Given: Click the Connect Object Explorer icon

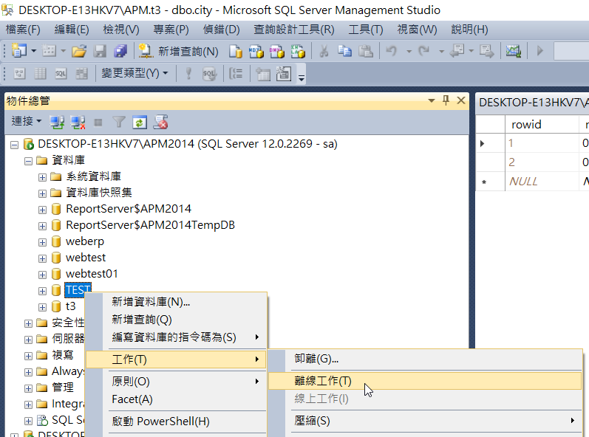Looking at the screenshot, I should click(x=57, y=123).
